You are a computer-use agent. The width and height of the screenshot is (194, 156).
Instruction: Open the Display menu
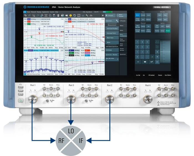click(x=39, y=12)
